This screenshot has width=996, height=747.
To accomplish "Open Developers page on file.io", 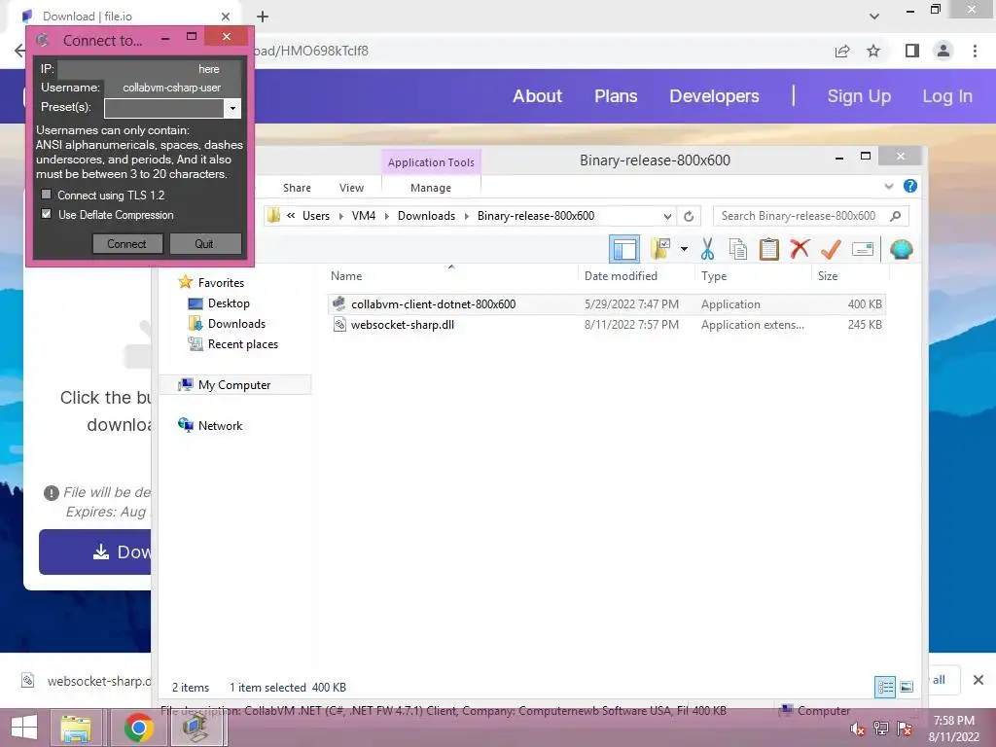I will coord(714,96).
